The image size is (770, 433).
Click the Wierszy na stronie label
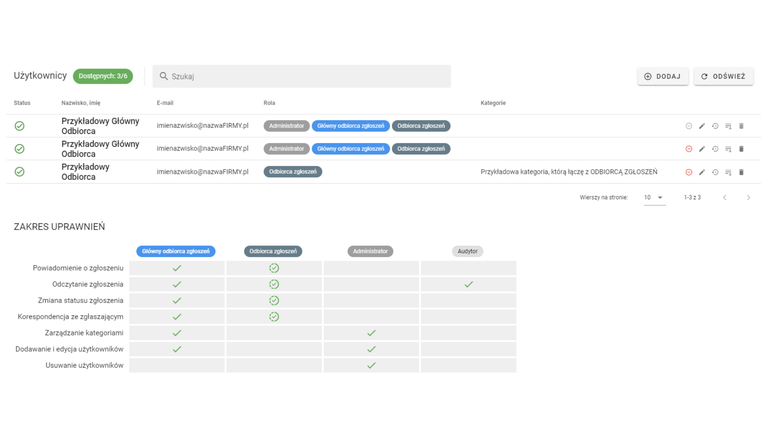tap(604, 197)
